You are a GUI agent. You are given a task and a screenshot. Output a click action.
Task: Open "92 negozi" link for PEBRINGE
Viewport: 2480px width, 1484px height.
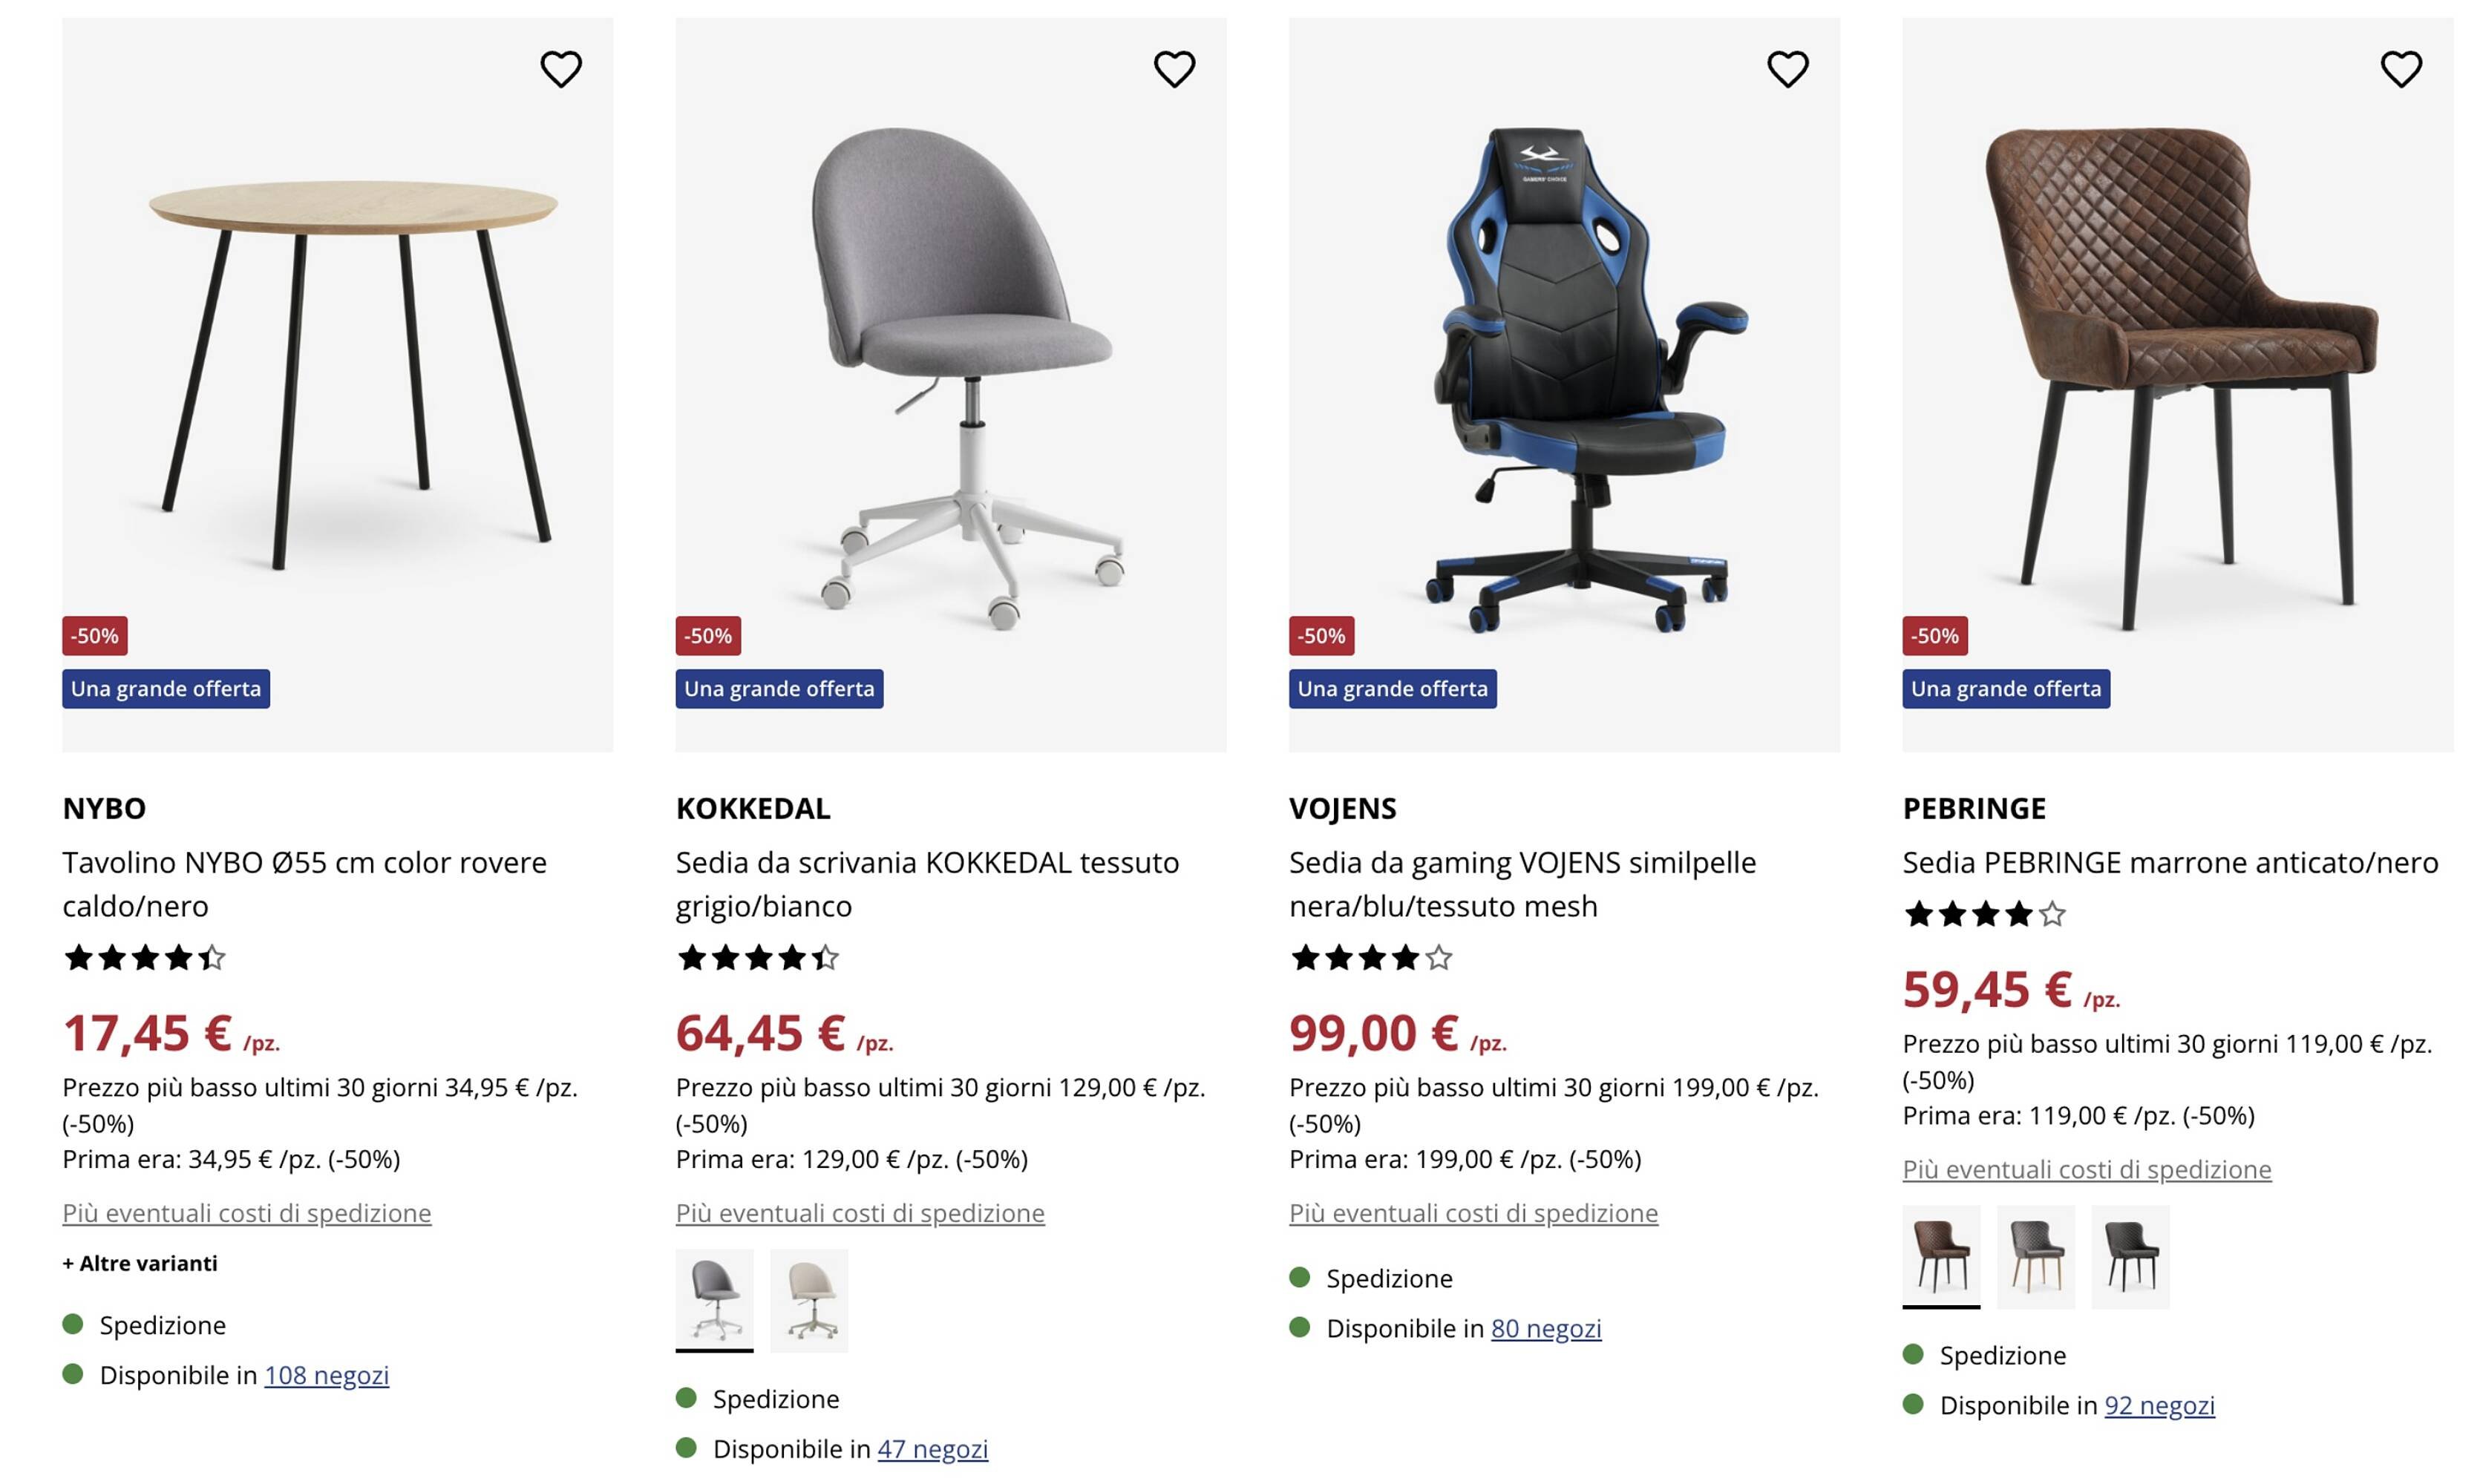coord(2159,1405)
